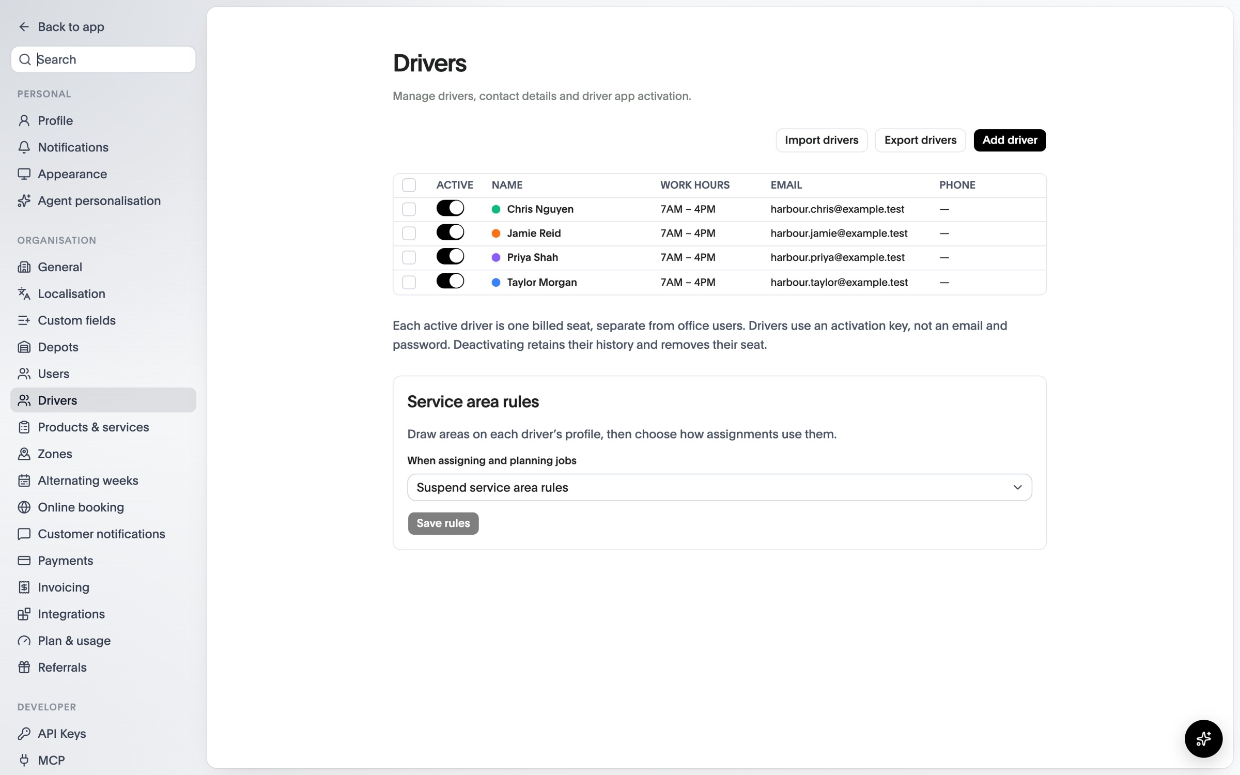
Task: Focus the sidebar Search input field
Action: coord(103,59)
